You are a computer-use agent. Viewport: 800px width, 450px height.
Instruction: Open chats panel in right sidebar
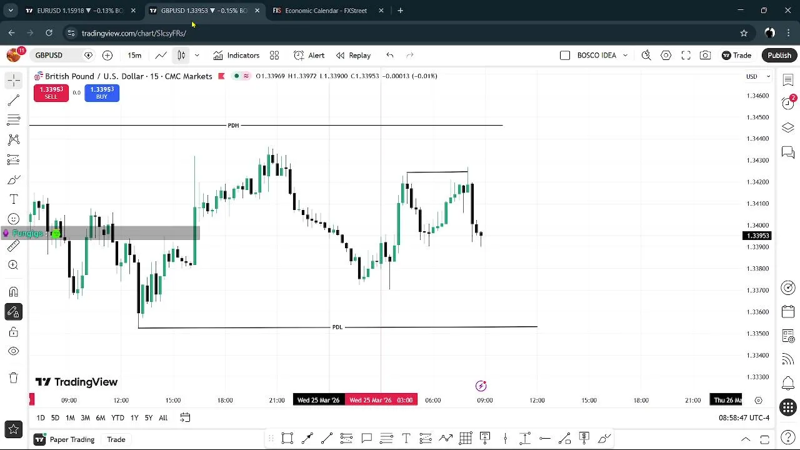click(x=788, y=152)
